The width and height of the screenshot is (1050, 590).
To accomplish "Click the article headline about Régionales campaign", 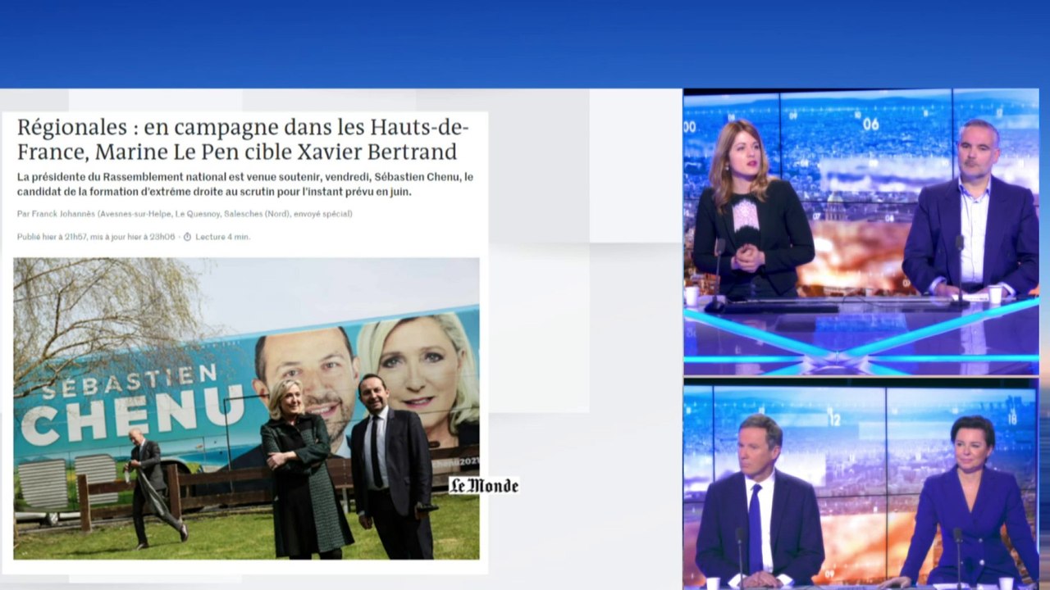I will point(243,139).
